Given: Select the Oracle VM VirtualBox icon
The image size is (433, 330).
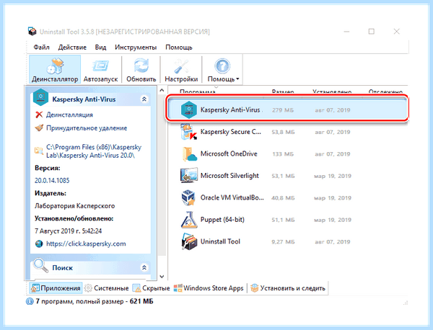Looking at the screenshot, I should (x=188, y=197).
